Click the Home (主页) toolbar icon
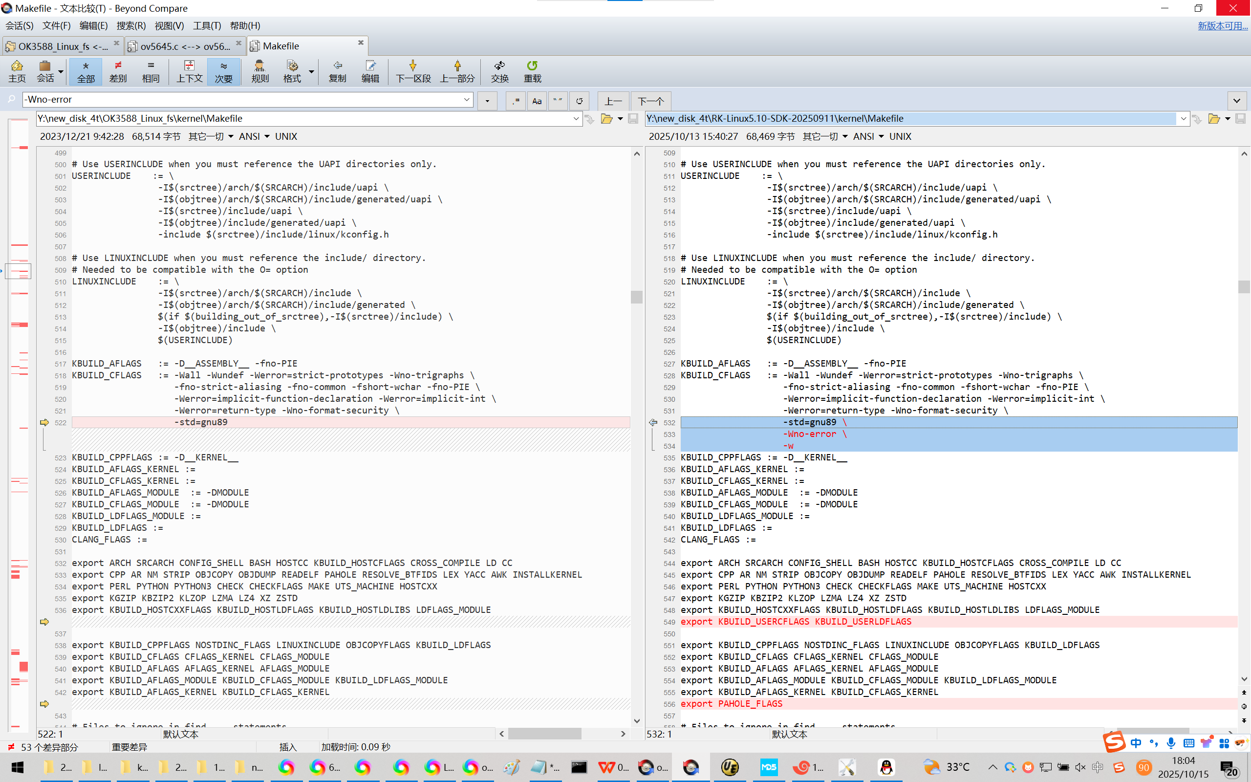The width and height of the screenshot is (1251, 782). 17,71
